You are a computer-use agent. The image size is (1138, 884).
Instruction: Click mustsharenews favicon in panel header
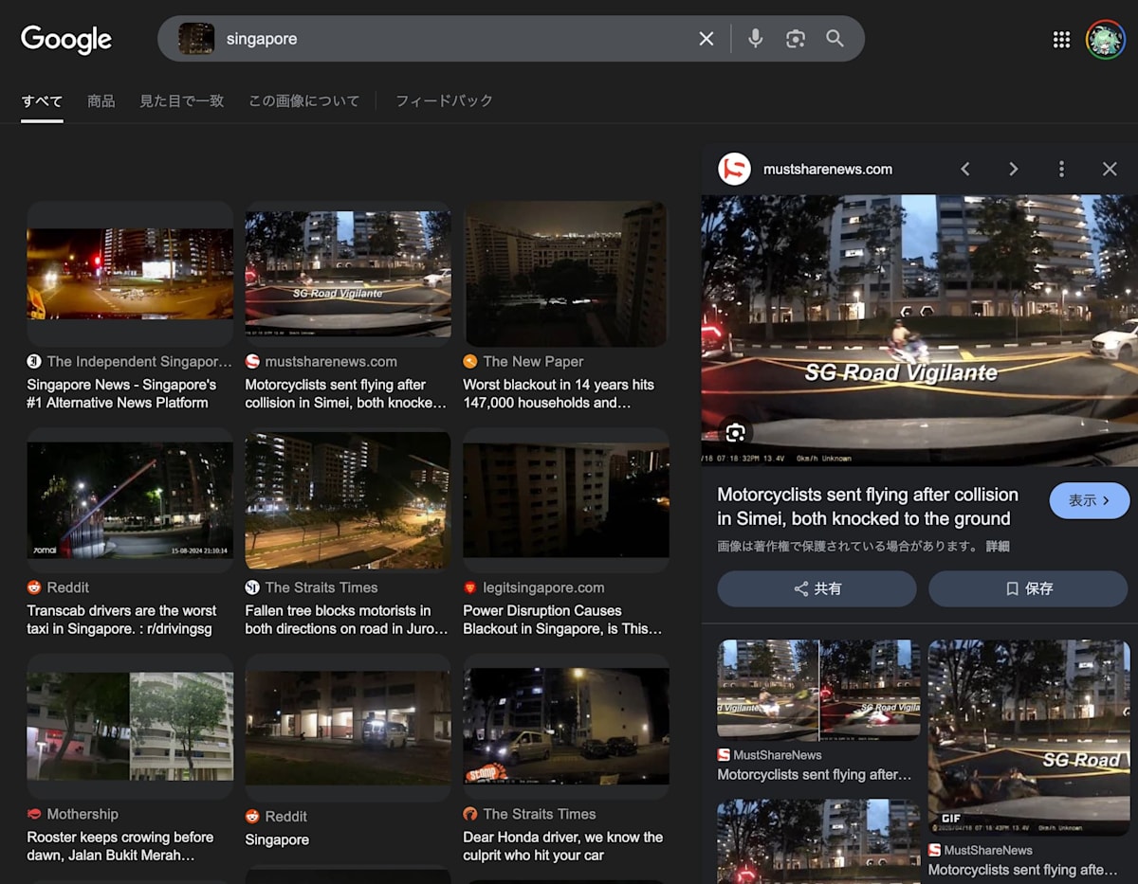(734, 169)
